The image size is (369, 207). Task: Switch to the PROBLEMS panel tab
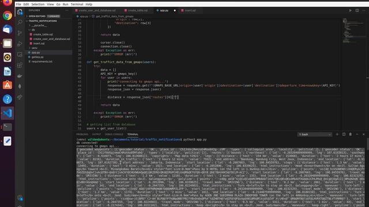point(82,135)
